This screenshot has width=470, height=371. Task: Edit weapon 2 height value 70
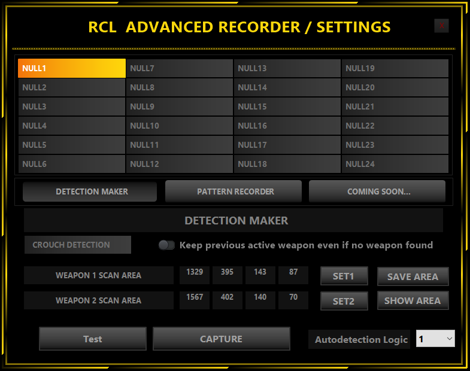pos(293,300)
